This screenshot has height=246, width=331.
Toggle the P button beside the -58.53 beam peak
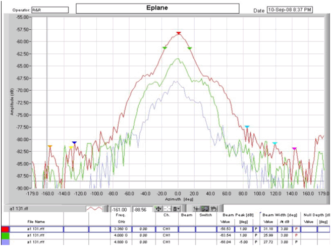[x=256, y=228]
